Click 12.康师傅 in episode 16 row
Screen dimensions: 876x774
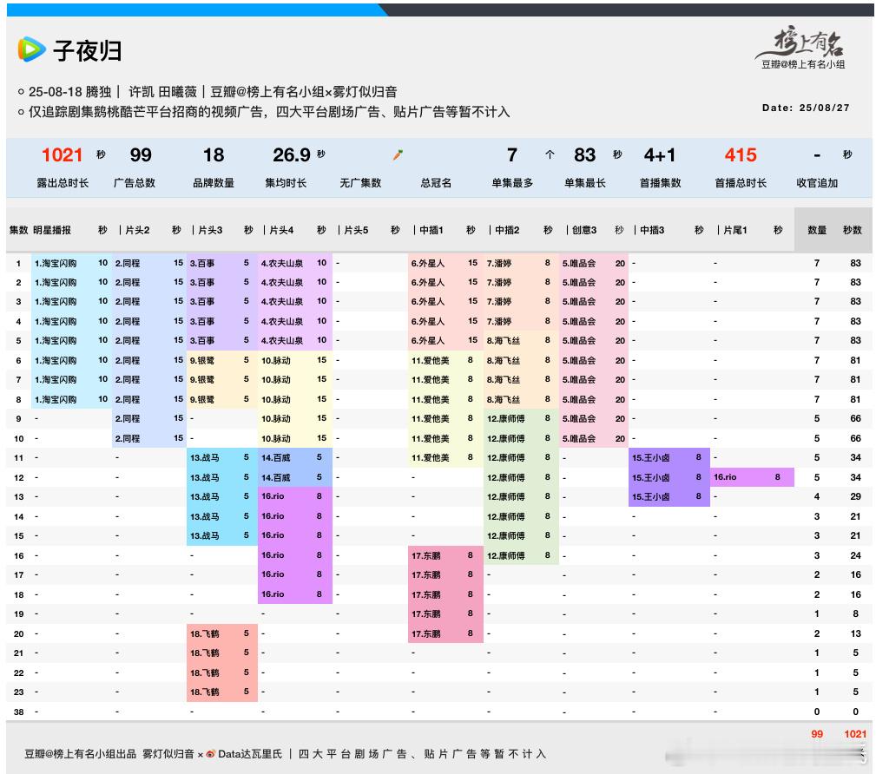pyautogui.click(x=505, y=555)
